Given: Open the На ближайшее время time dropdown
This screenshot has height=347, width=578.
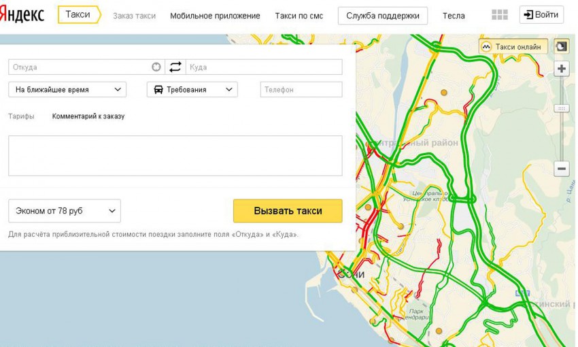Looking at the screenshot, I should (67, 89).
